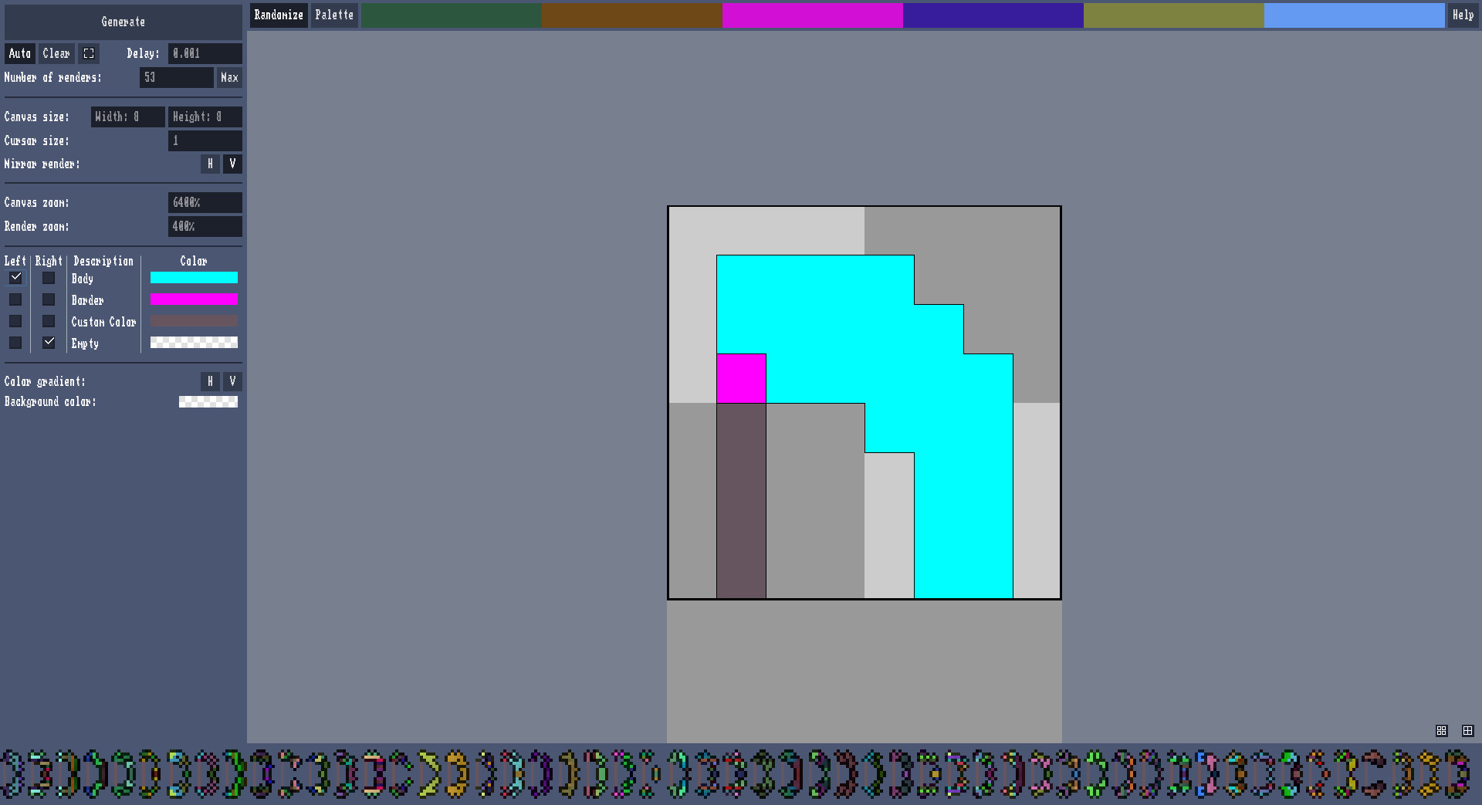1482x805 pixels.
Task: Open the Palette tab
Action: (334, 15)
